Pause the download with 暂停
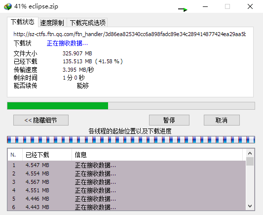The height and width of the screenshot is (215, 263). click(169, 120)
